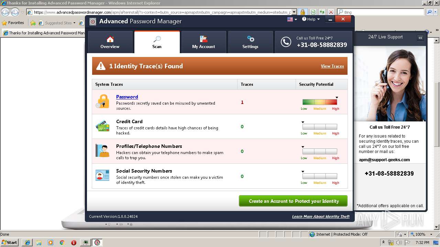Viewport: 440px width, 247px height.
Task: Show hidden system tray icons
Action: coord(383,243)
